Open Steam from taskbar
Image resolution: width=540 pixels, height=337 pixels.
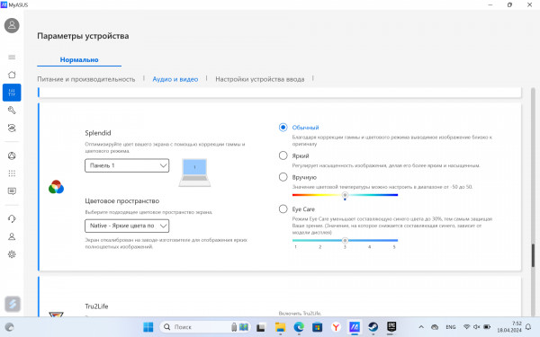[x=373, y=327]
